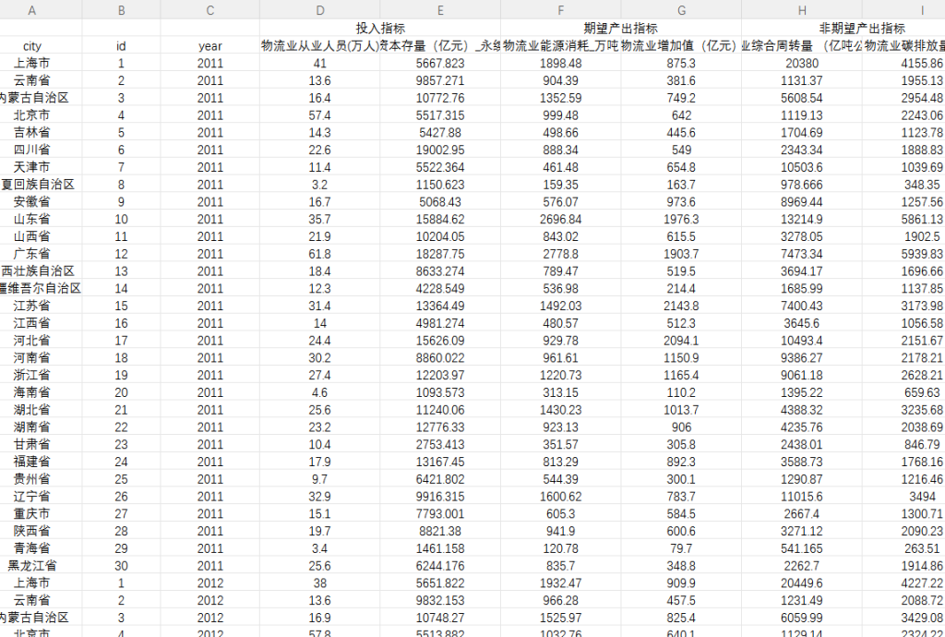945x637 pixels.
Task: Select cell with value 5667.823
Action: point(440,64)
